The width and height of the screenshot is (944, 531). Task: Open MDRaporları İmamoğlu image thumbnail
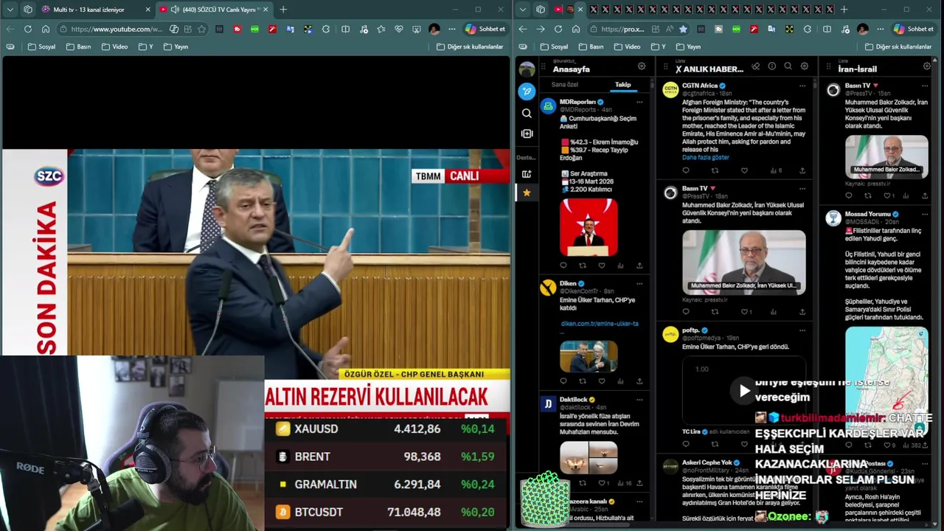(x=589, y=227)
